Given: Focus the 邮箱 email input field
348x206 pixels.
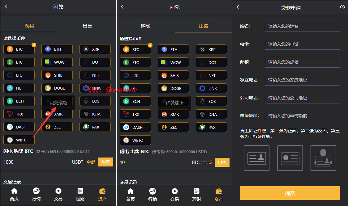Looking at the screenshot, I should click(x=302, y=62).
